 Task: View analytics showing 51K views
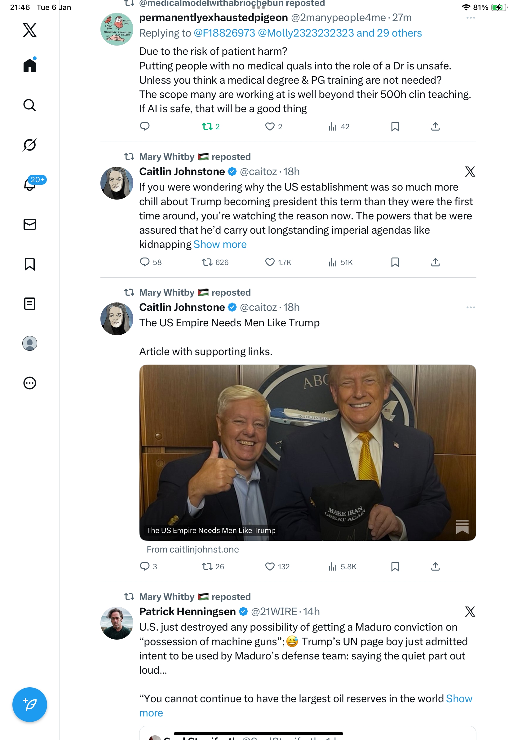click(x=340, y=262)
